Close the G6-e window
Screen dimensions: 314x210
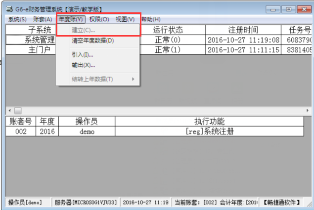[304, 9]
